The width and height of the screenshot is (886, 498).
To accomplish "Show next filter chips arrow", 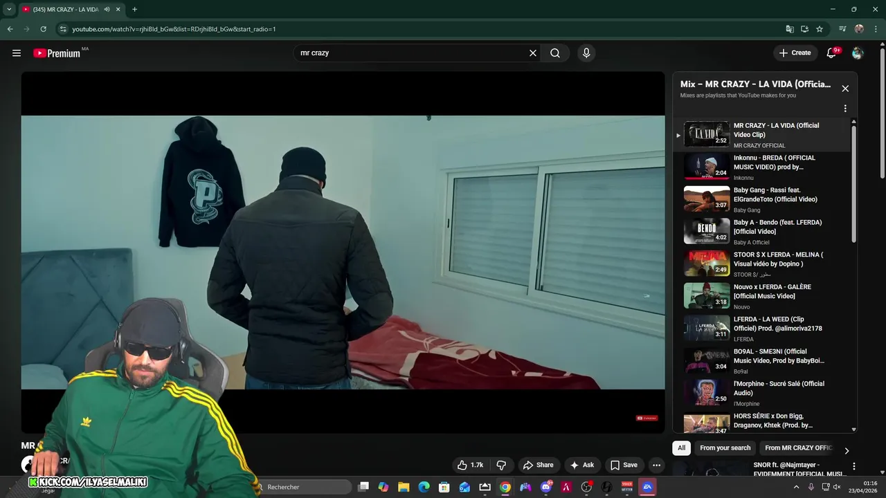I will (x=846, y=451).
